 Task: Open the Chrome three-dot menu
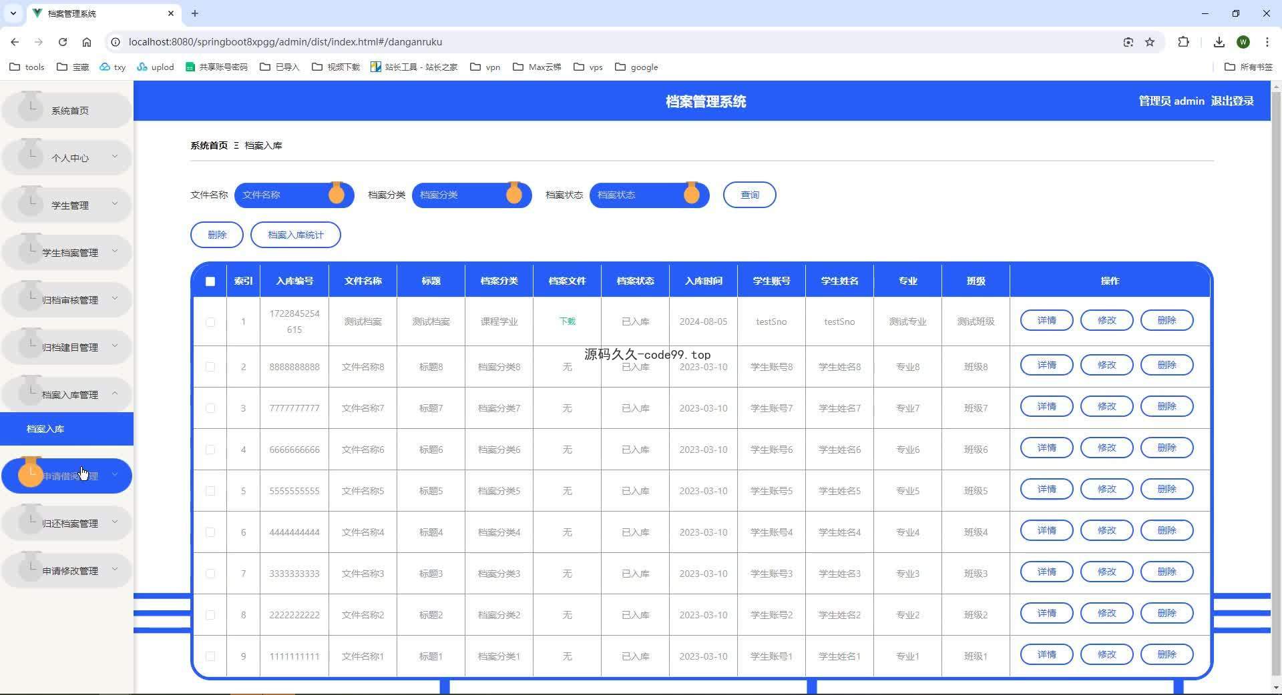[x=1267, y=41]
